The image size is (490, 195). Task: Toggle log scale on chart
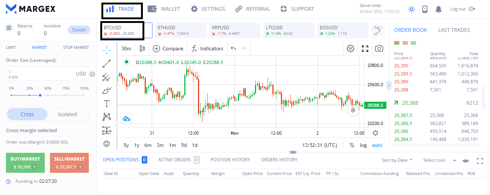[363, 145]
